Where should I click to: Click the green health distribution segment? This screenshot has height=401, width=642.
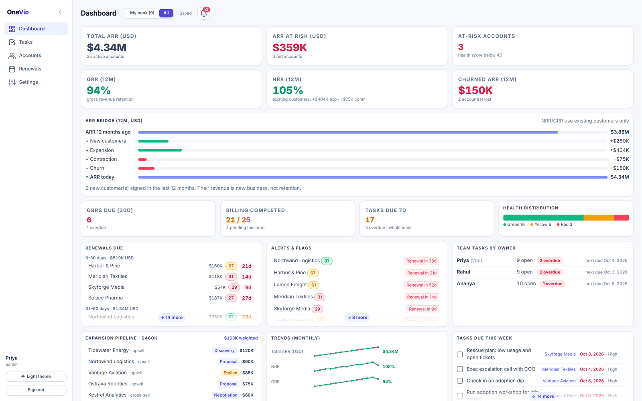click(543, 218)
